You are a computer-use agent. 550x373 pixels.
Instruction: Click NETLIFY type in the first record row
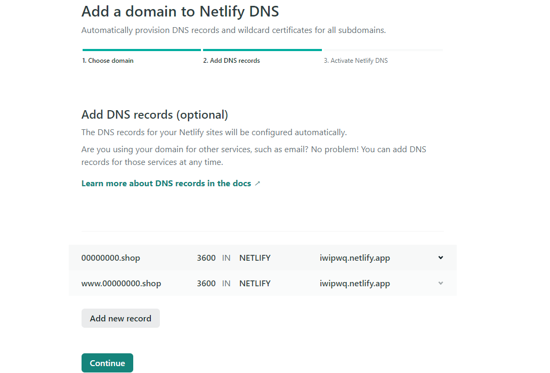[x=255, y=258]
